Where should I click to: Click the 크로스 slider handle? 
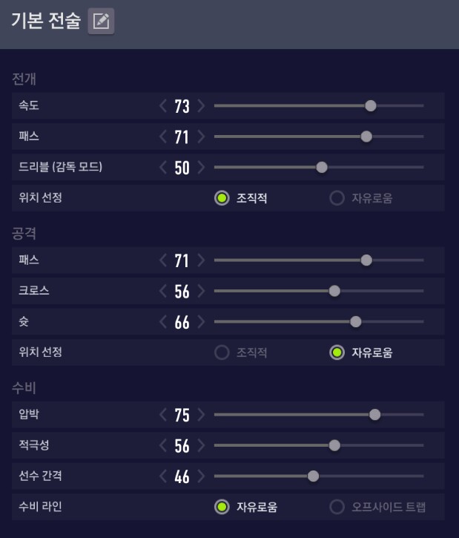click(x=334, y=291)
